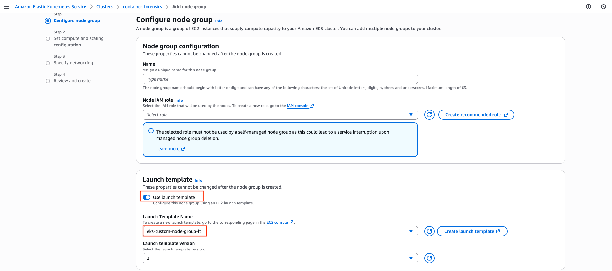Focus the node group Name field
This screenshot has width=612, height=271.
tap(280, 79)
